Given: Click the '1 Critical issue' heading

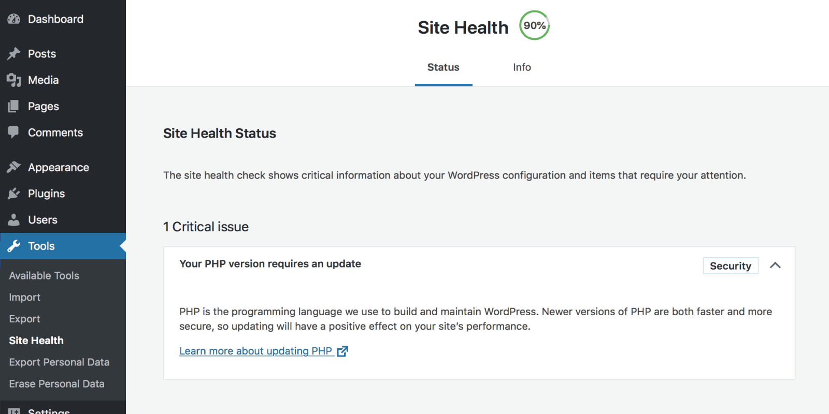Looking at the screenshot, I should coord(206,227).
